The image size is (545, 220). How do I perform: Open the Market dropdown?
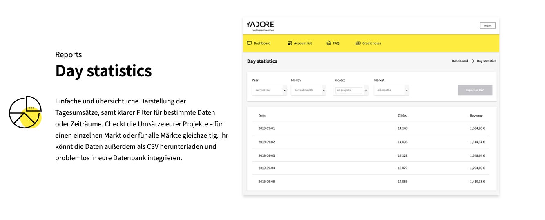coord(391,90)
